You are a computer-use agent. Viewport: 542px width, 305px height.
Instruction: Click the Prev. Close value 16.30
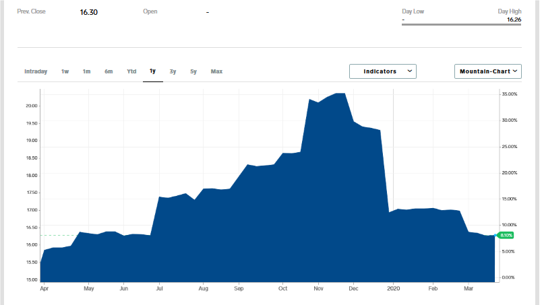[89, 12]
